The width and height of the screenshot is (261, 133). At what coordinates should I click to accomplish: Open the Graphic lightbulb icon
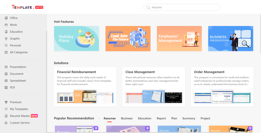pos(6,38)
